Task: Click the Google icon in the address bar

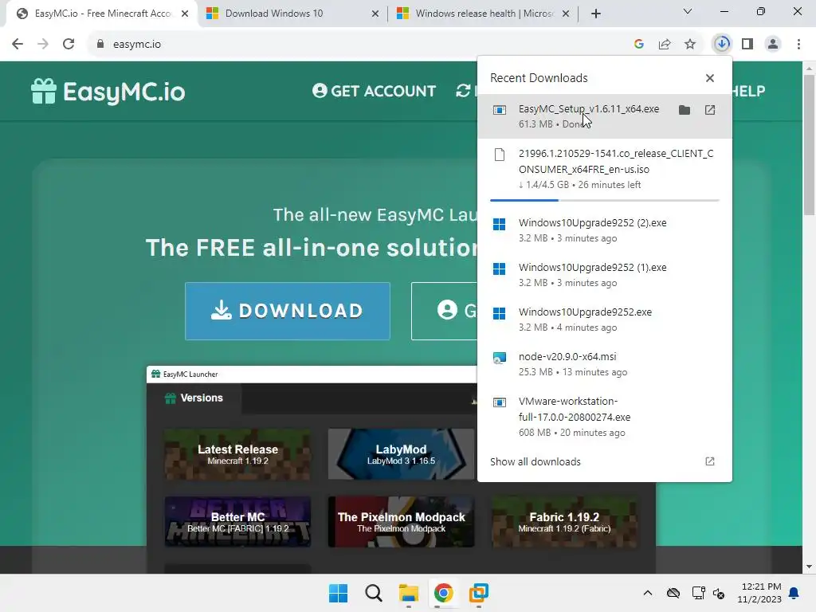Action: (x=639, y=45)
